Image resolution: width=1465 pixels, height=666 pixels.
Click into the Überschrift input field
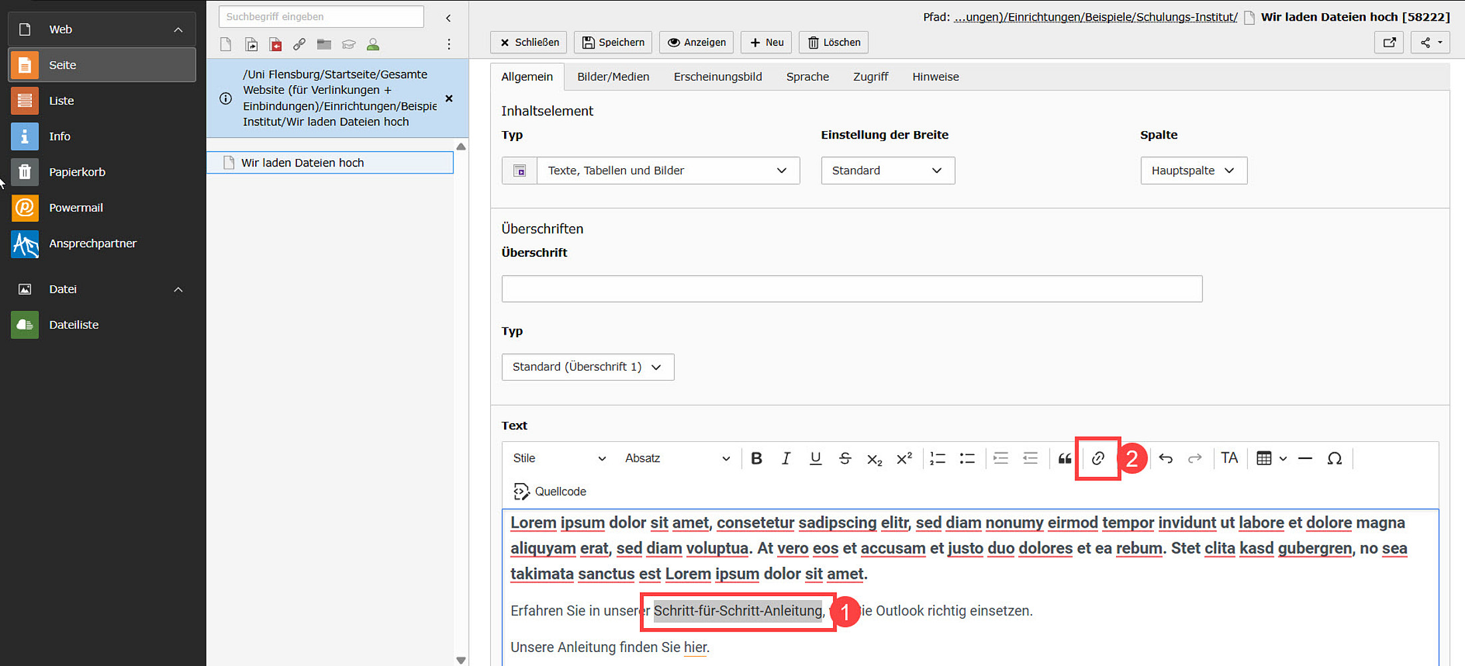[851, 289]
